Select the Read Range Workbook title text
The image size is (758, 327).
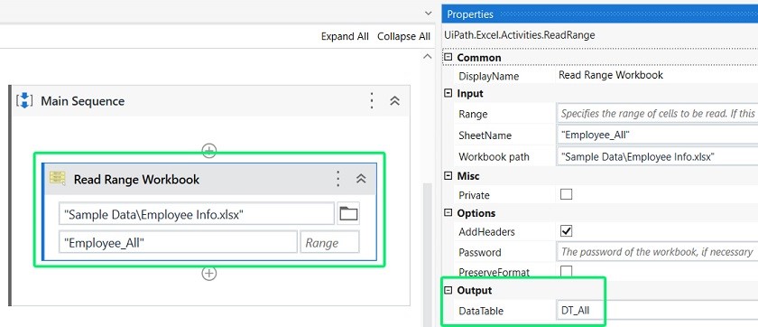(x=136, y=180)
